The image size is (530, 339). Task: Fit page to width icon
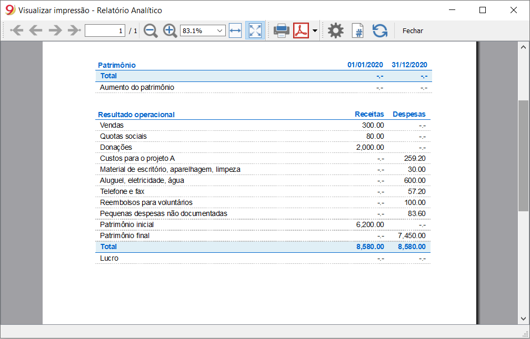click(235, 30)
